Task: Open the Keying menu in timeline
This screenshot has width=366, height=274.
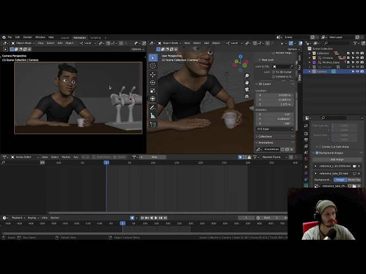Action: point(33,218)
